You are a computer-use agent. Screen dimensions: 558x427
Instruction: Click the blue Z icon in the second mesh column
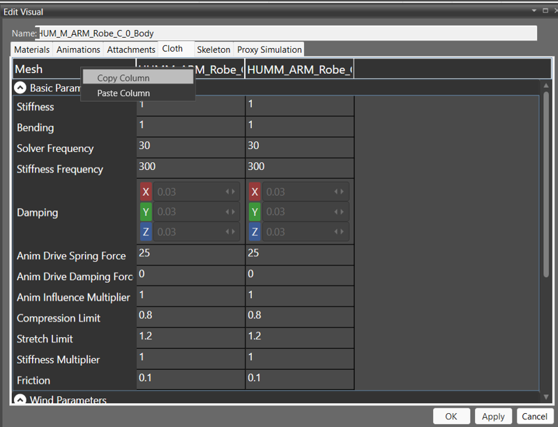(x=255, y=231)
